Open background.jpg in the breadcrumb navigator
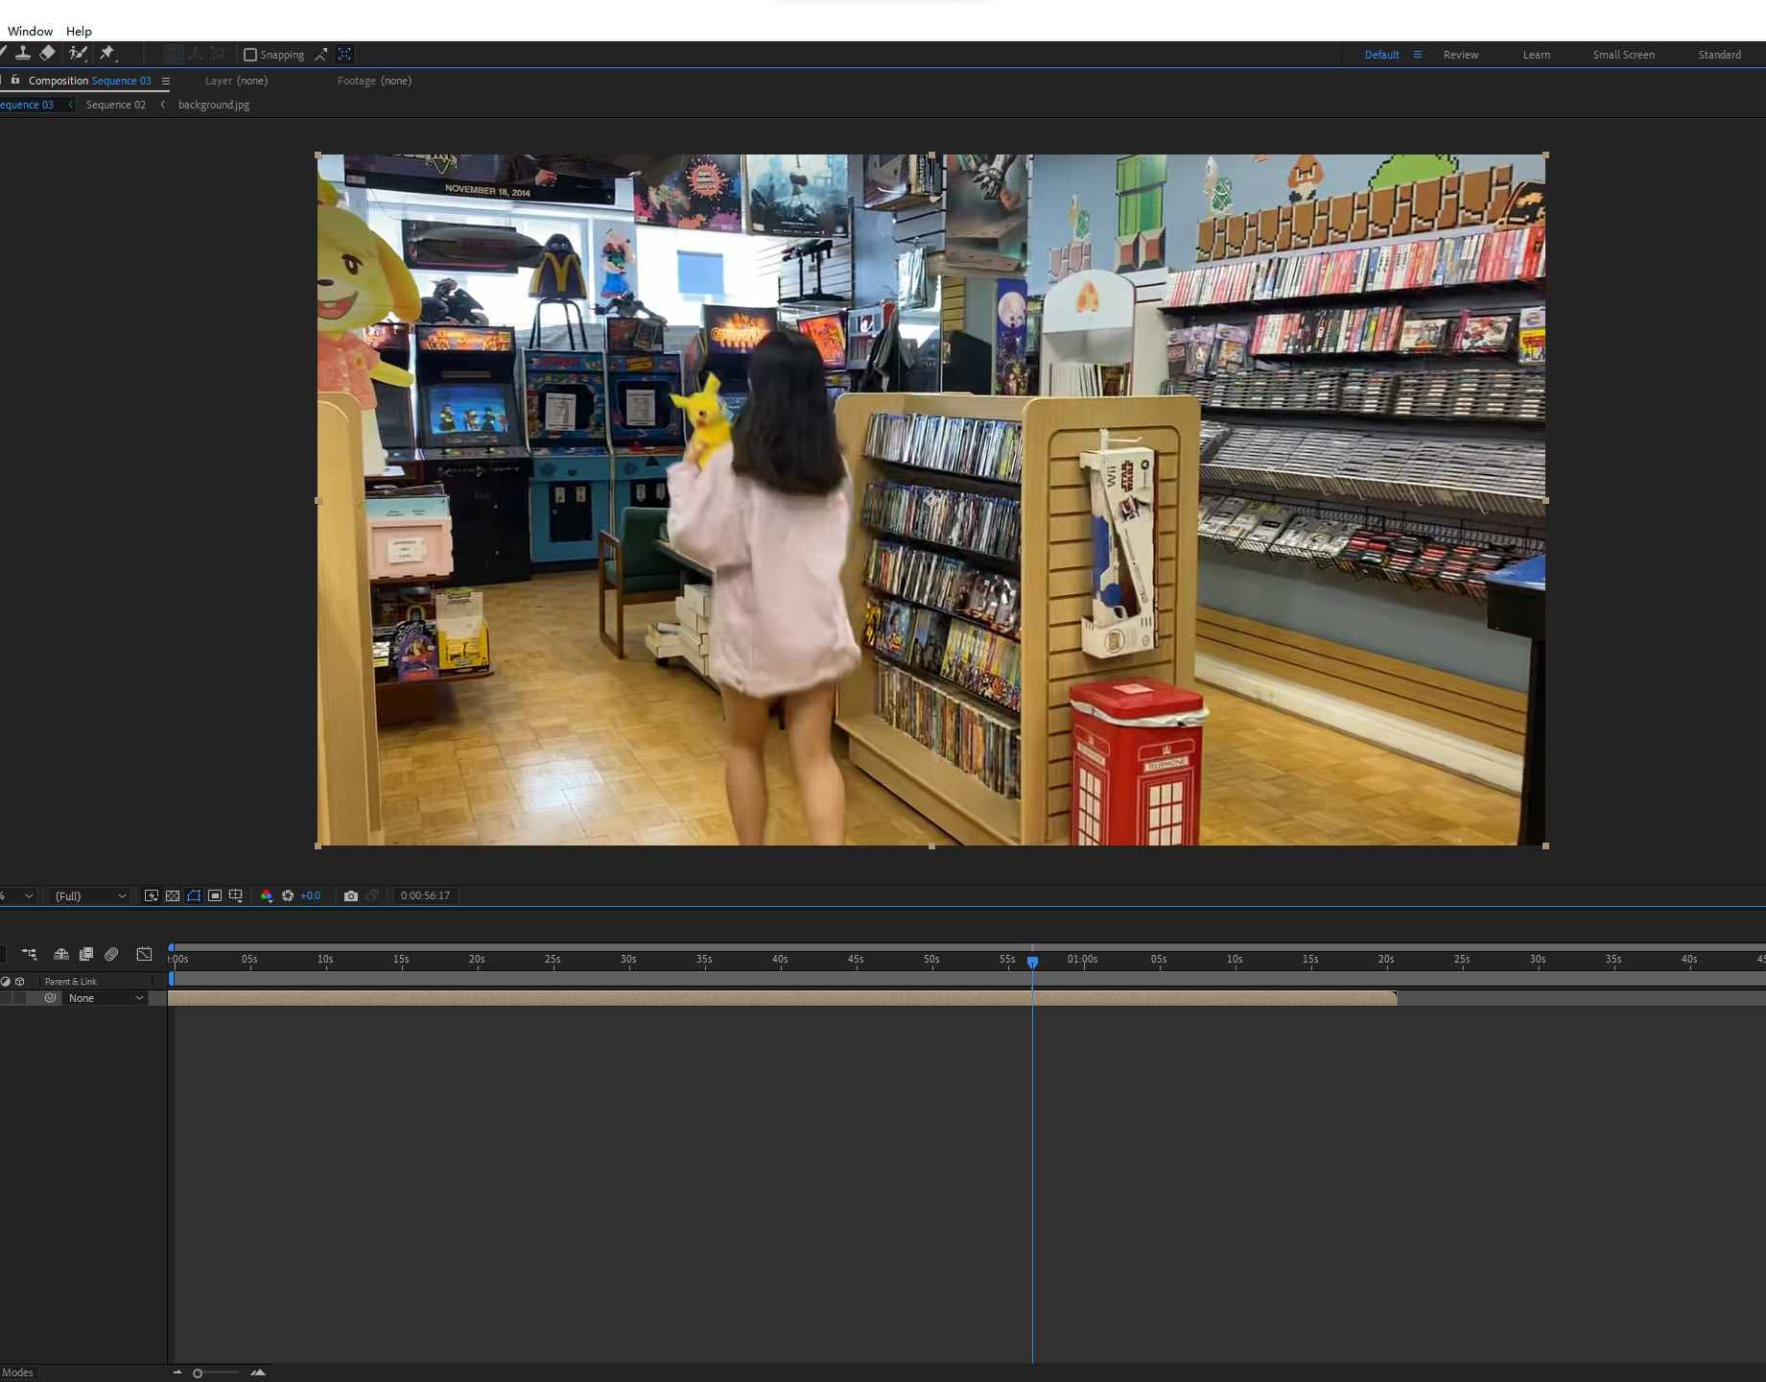 [x=214, y=105]
